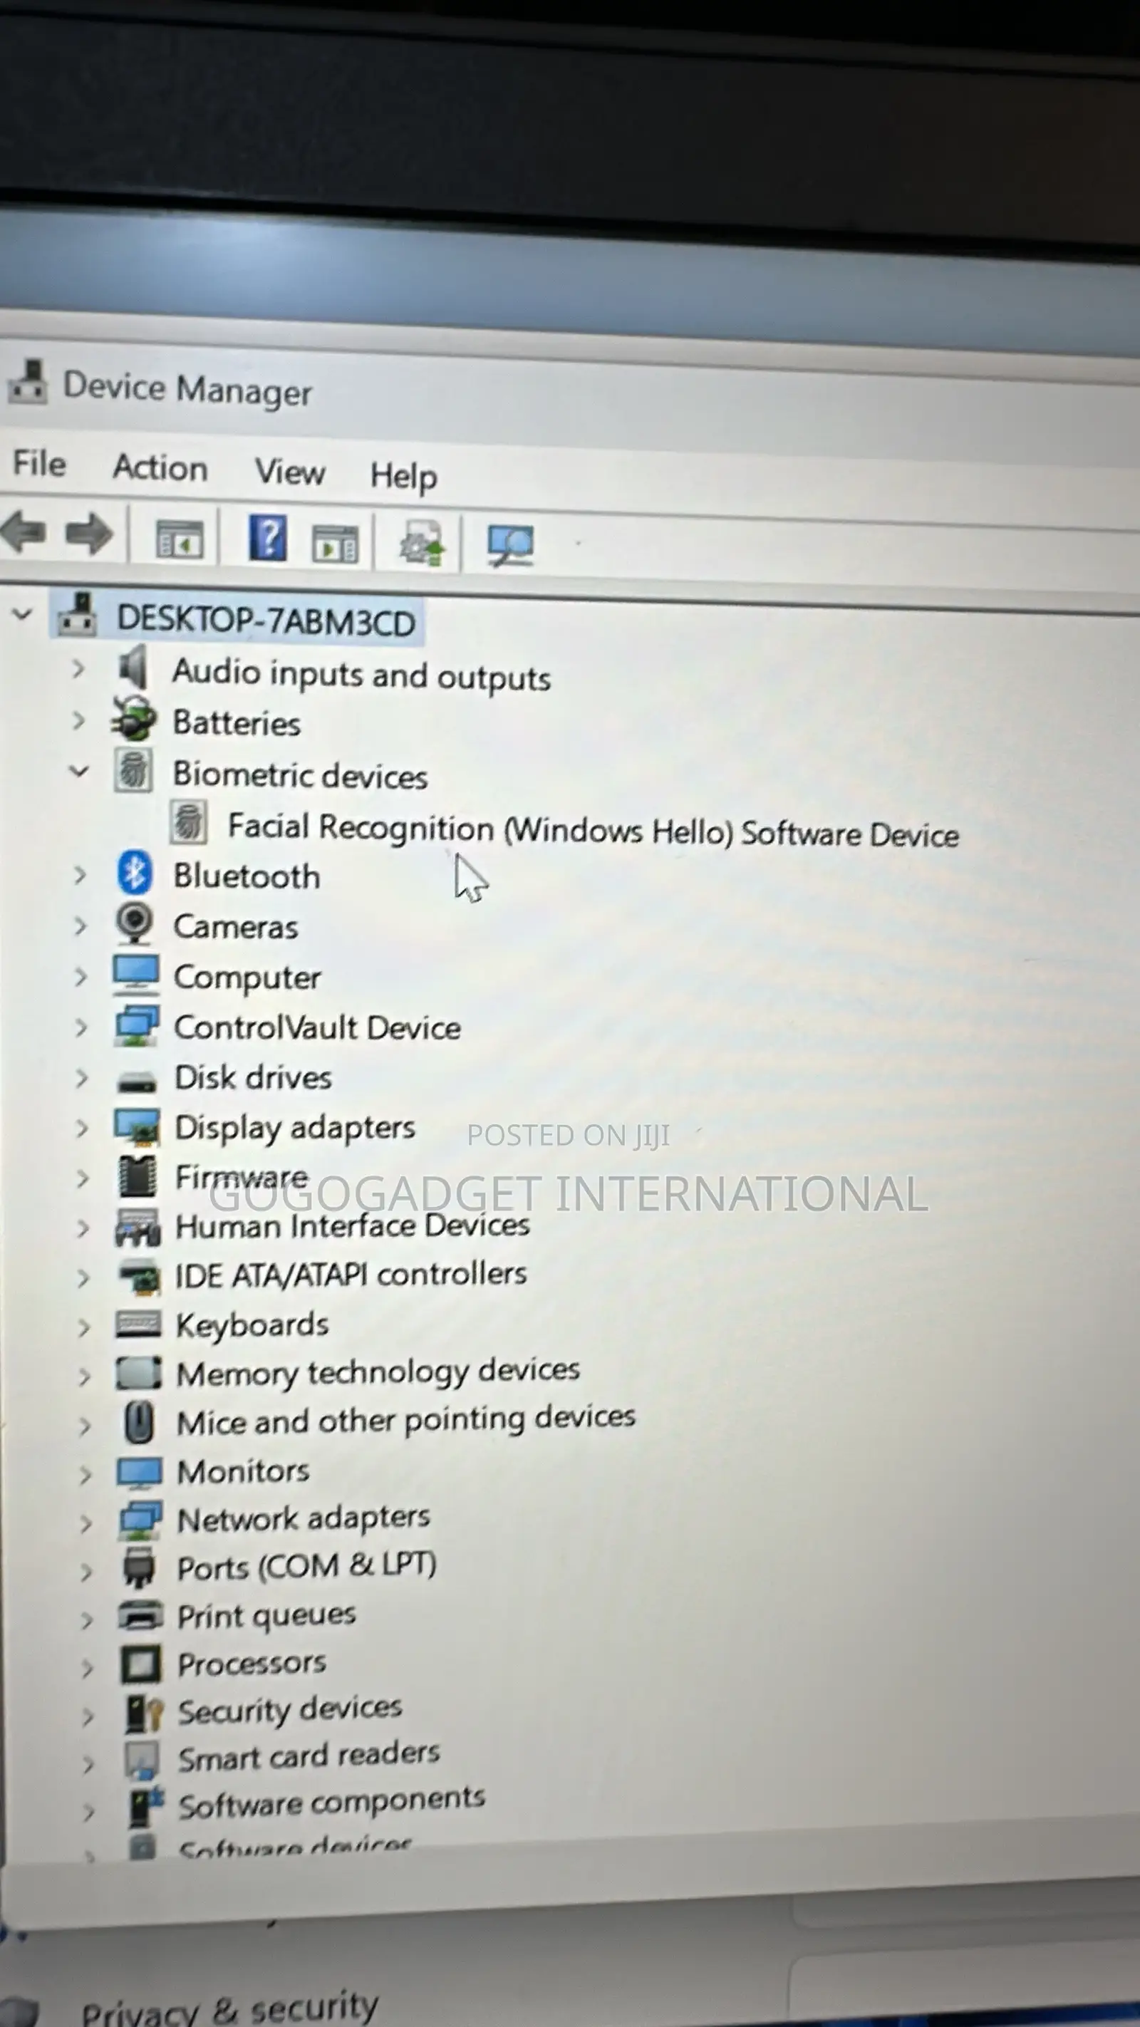Expand the Network adapters chevron

tap(85, 1523)
